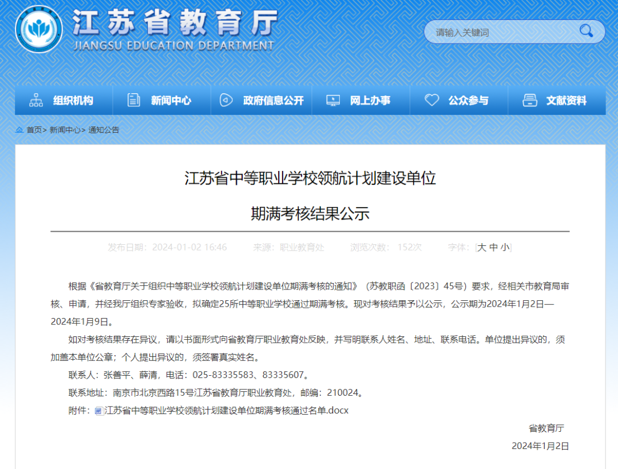Click the 政府信息公开 icon
The height and width of the screenshot is (469, 618).
tap(226, 100)
